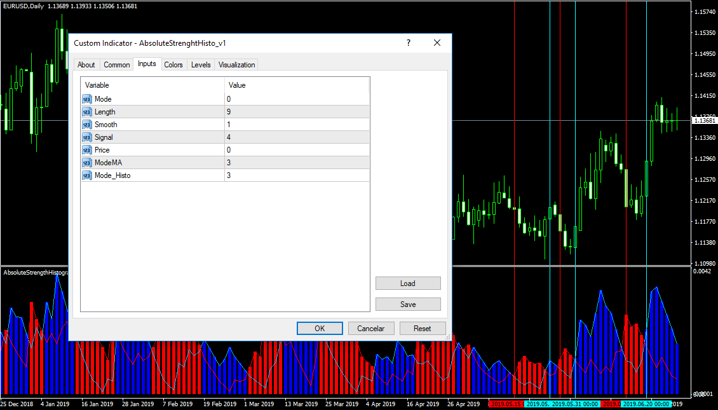Select the Signal variable name
Image resolution: width=718 pixels, height=410 pixels.
tap(104, 137)
